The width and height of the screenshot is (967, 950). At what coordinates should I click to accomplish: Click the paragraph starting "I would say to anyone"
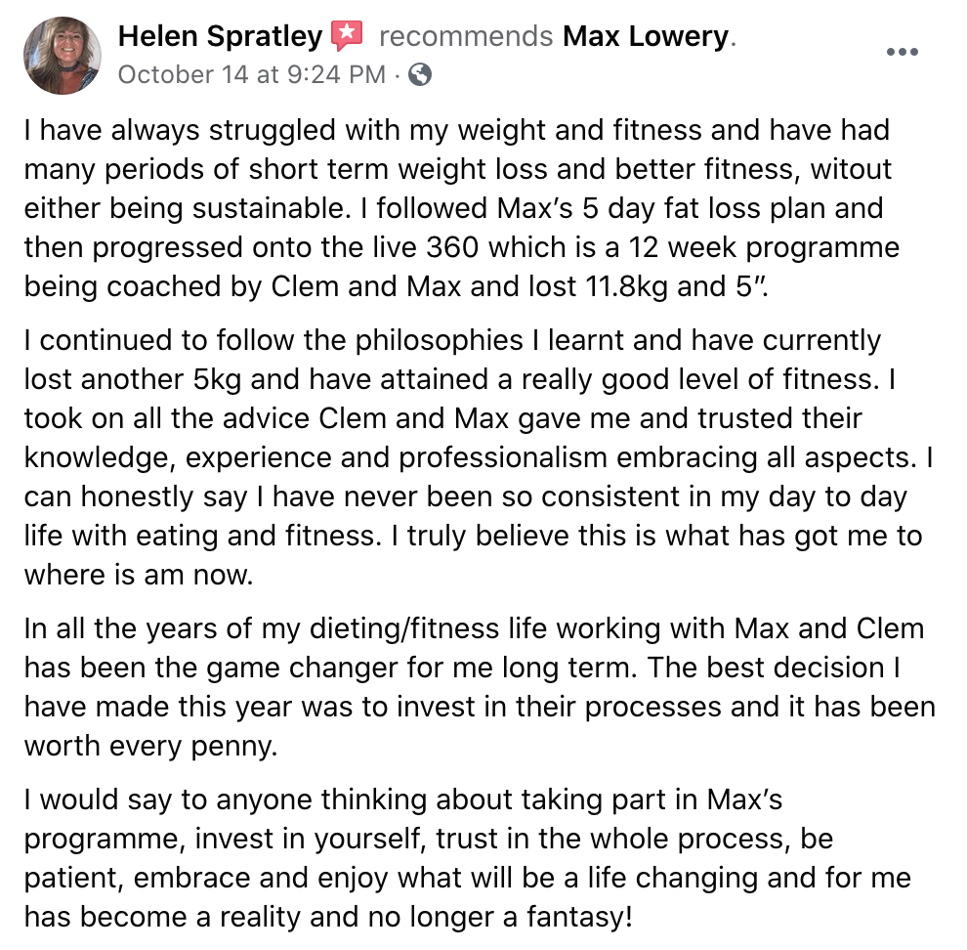468,858
